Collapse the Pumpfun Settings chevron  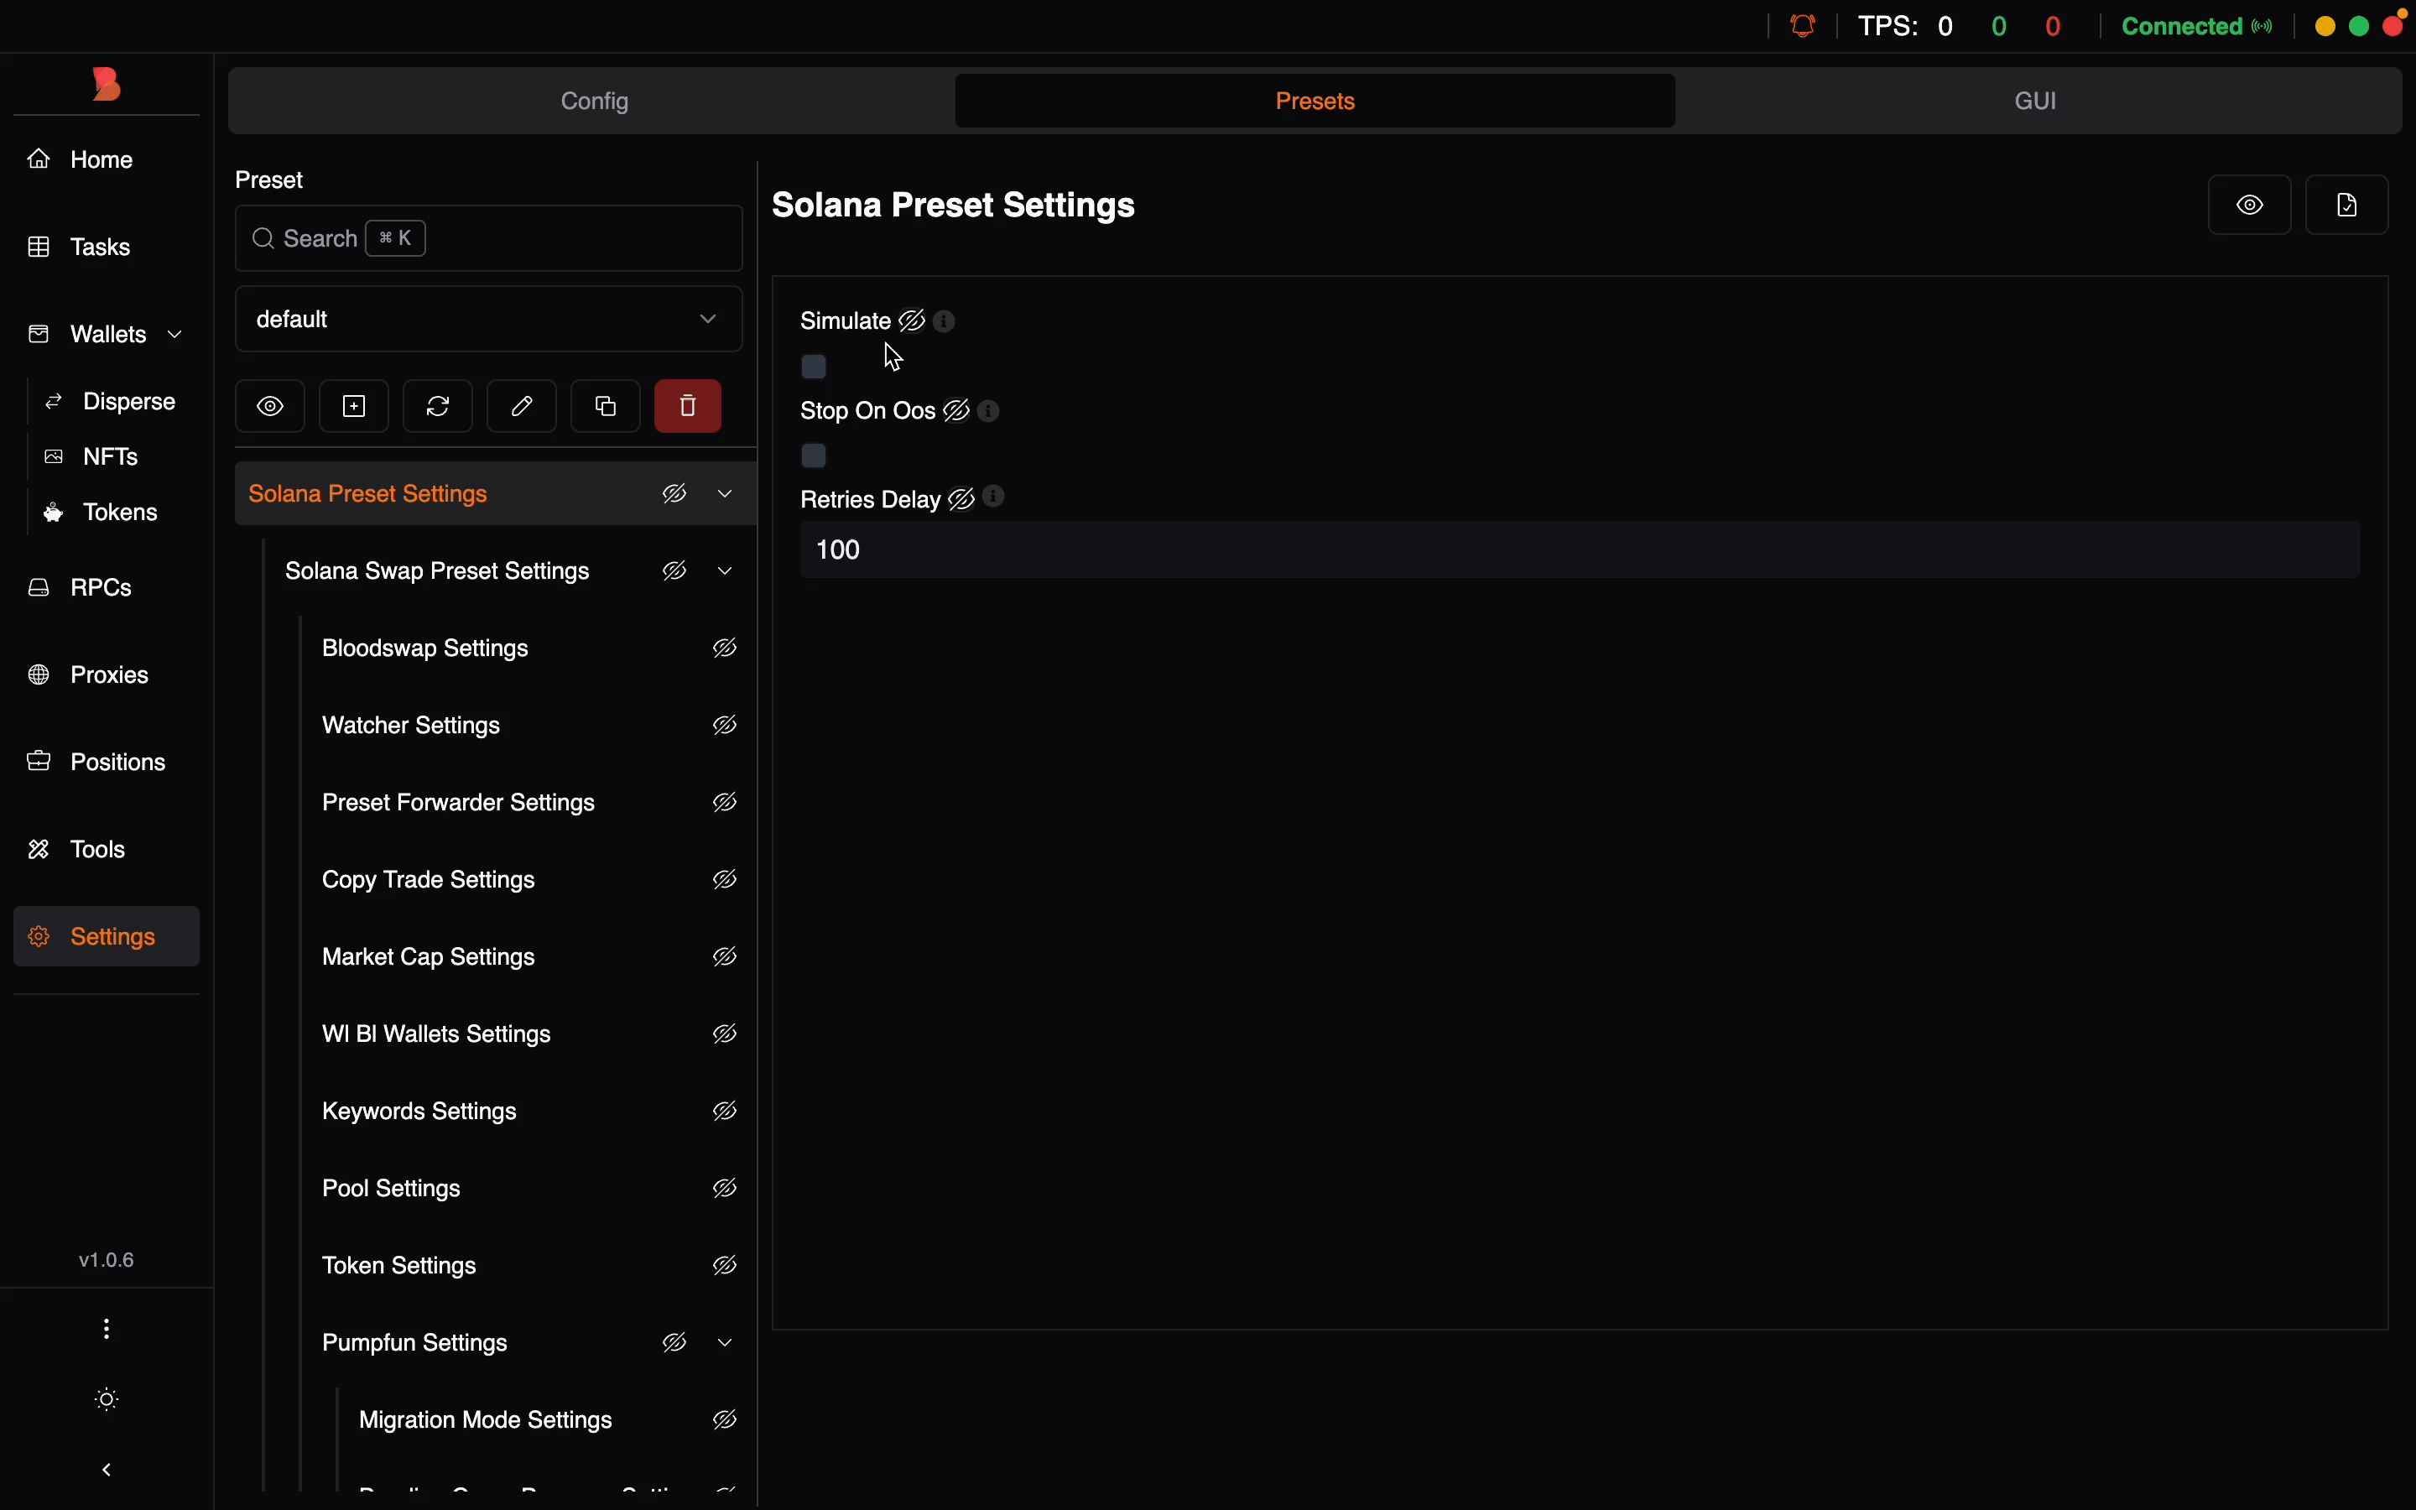726,1344
